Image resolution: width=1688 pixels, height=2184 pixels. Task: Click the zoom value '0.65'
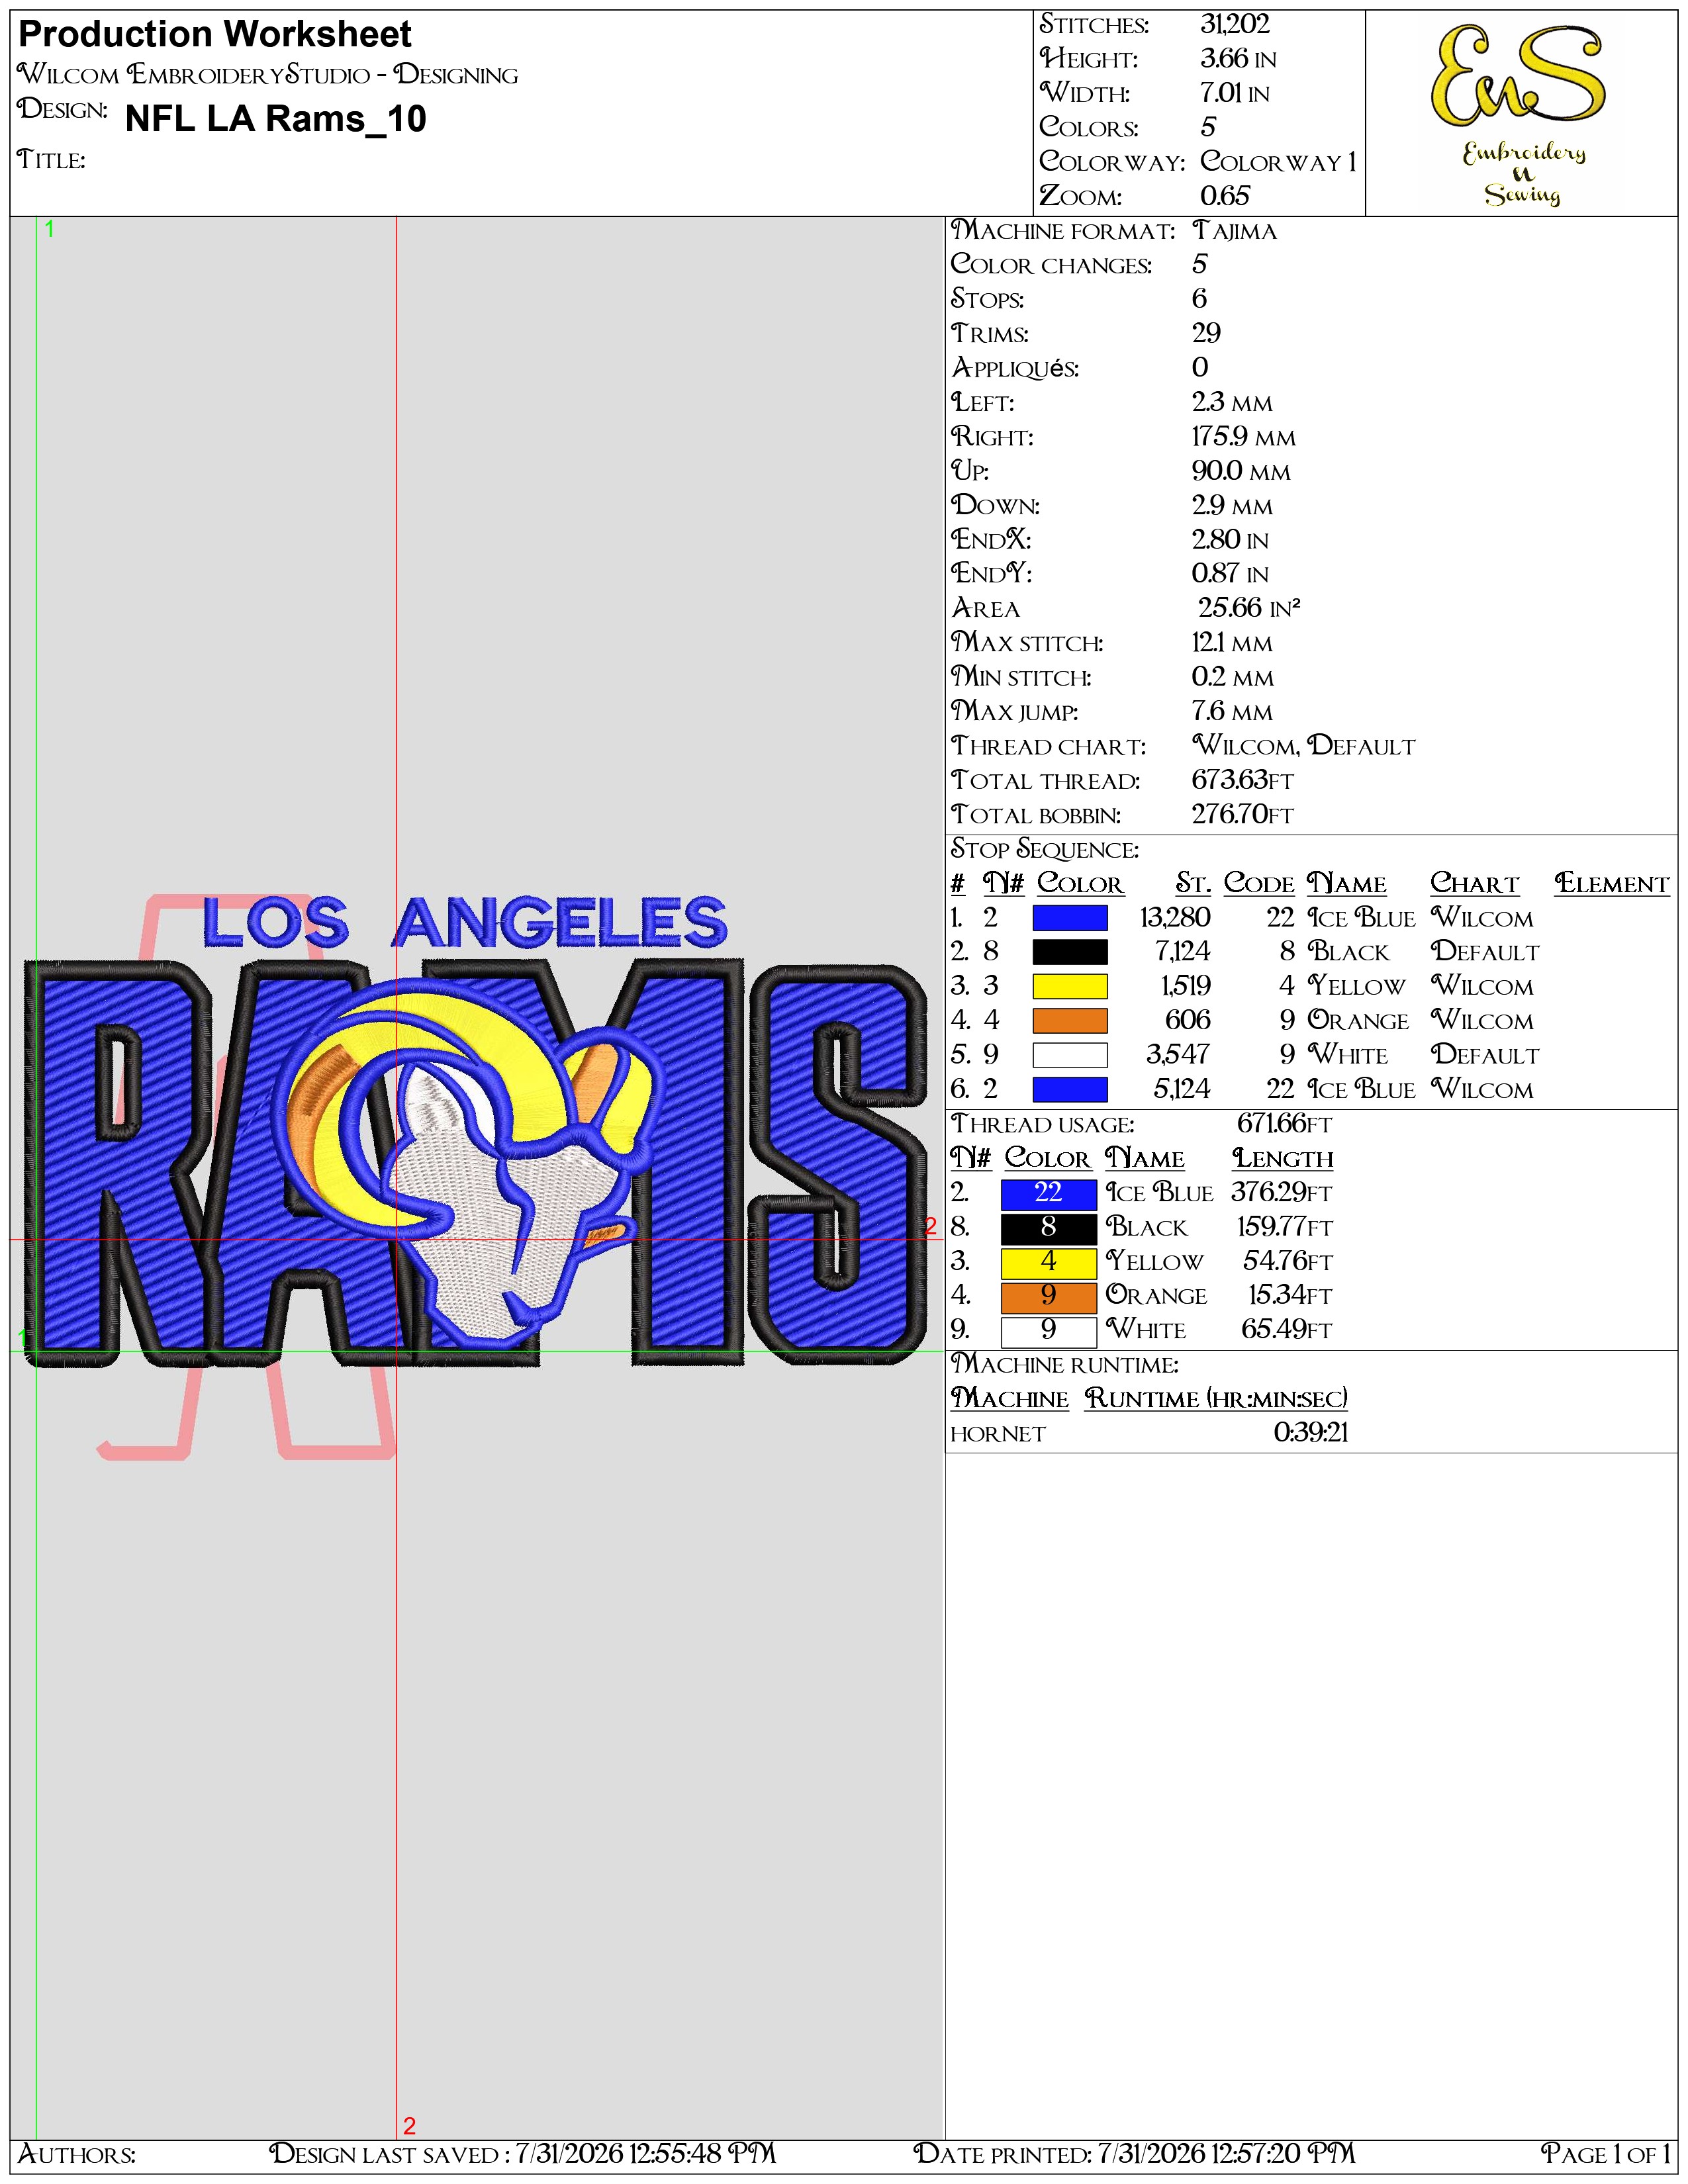pos(1225,196)
